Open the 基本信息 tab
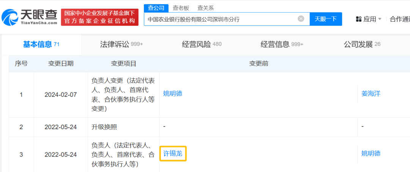The image size is (410, 172). pos(41,44)
